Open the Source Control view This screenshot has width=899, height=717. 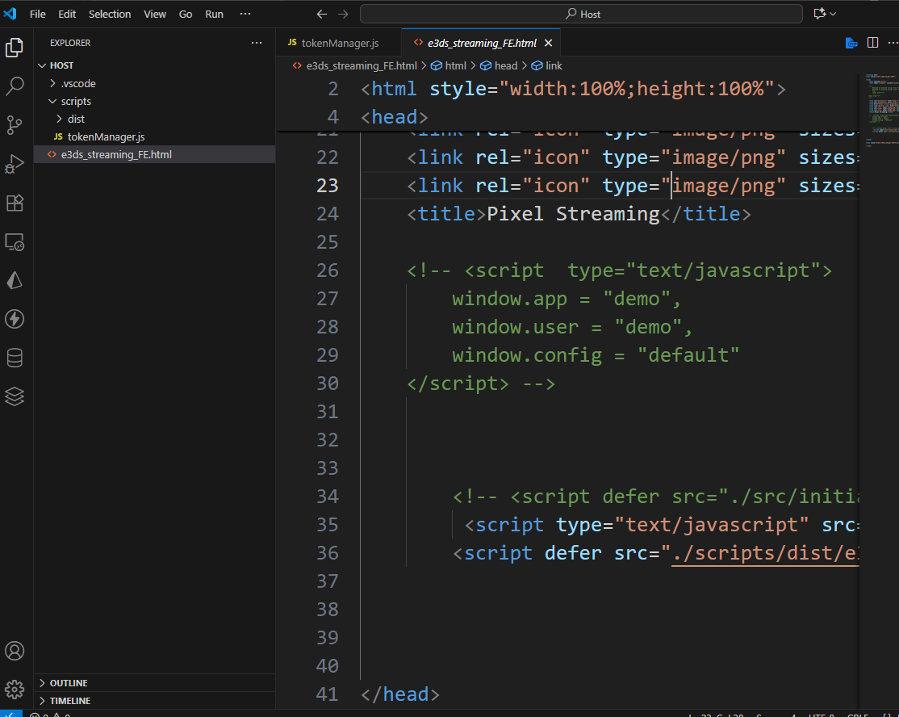pyautogui.click(x=15, y=124)
